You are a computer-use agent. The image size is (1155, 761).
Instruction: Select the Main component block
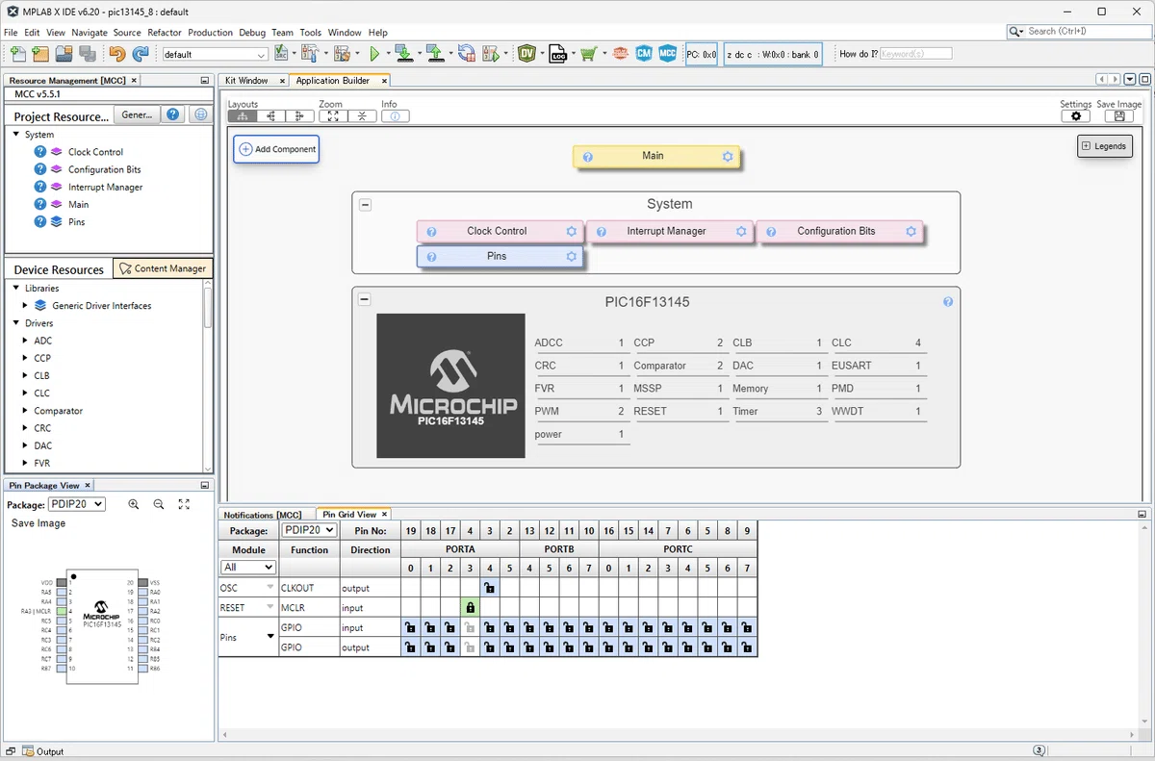[x=656, y=157]
